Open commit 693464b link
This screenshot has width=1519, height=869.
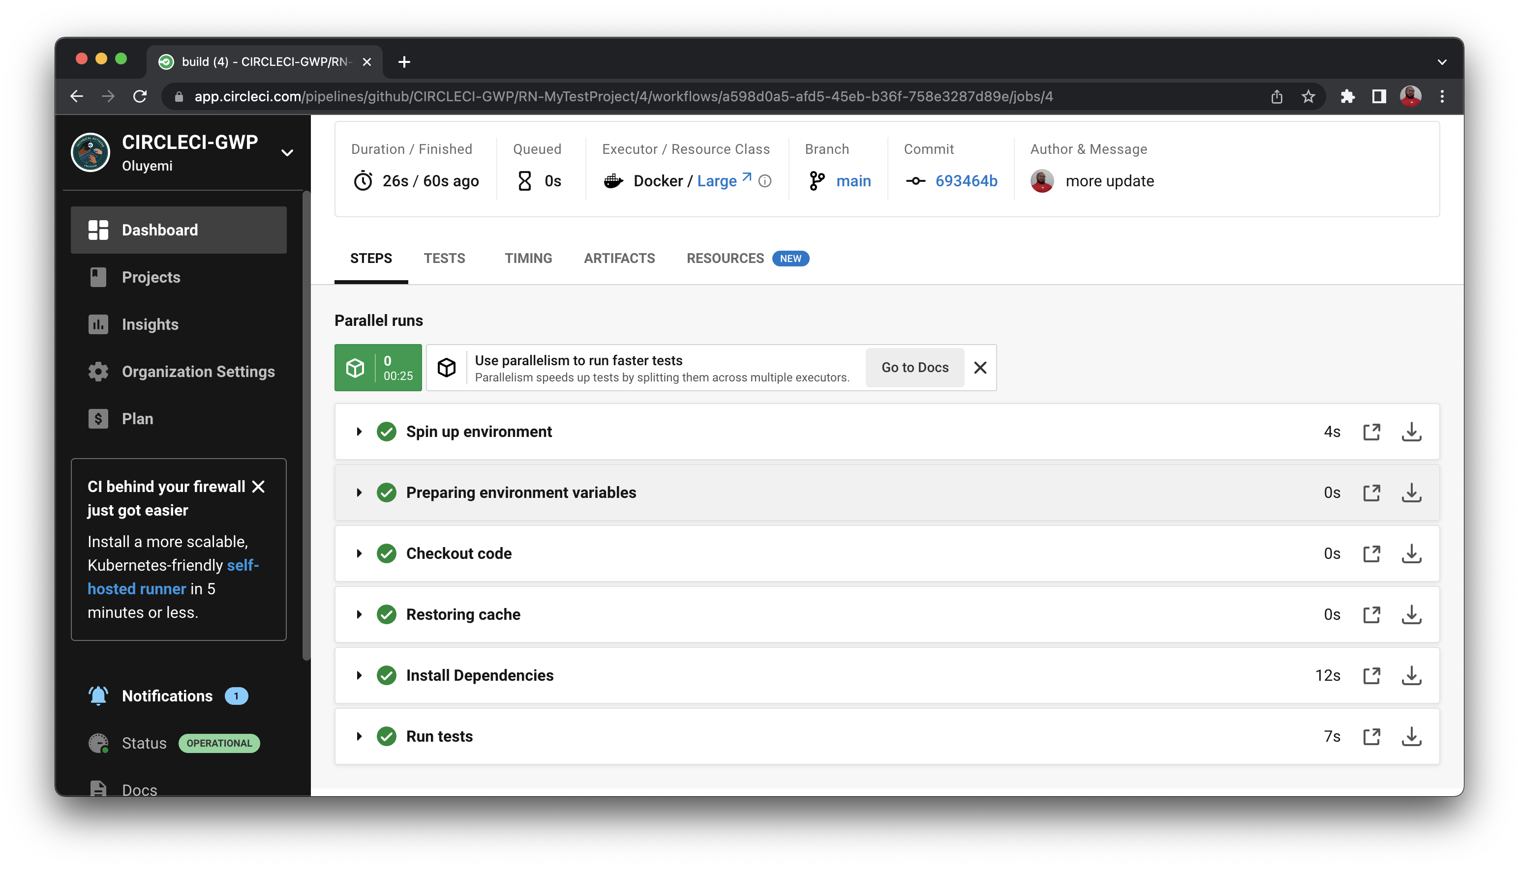click(x=966, y=181)
